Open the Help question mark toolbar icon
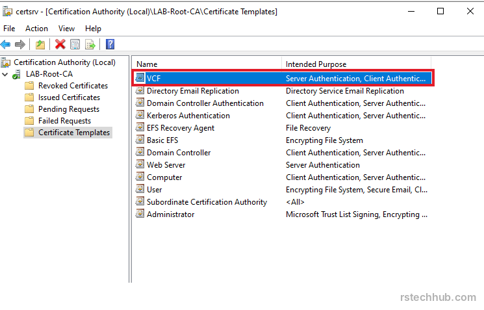The image size is (484, 310). click(x=110, y=44)
